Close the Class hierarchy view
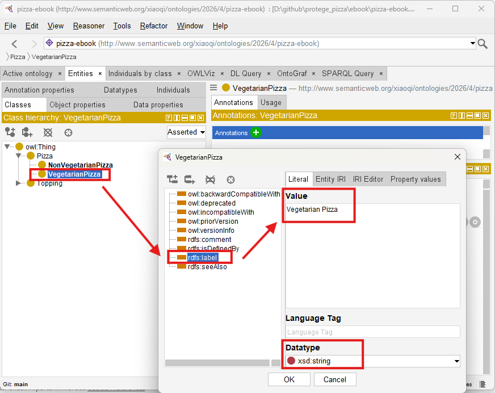Screen dimensions: 495x393 point(201,118)
